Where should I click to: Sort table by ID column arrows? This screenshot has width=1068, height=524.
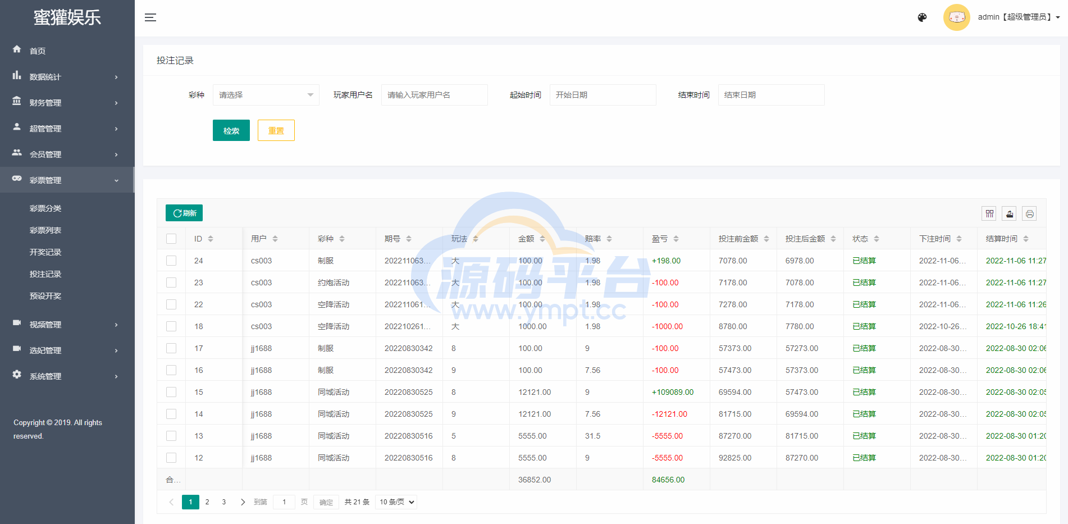tap(211, 239)
